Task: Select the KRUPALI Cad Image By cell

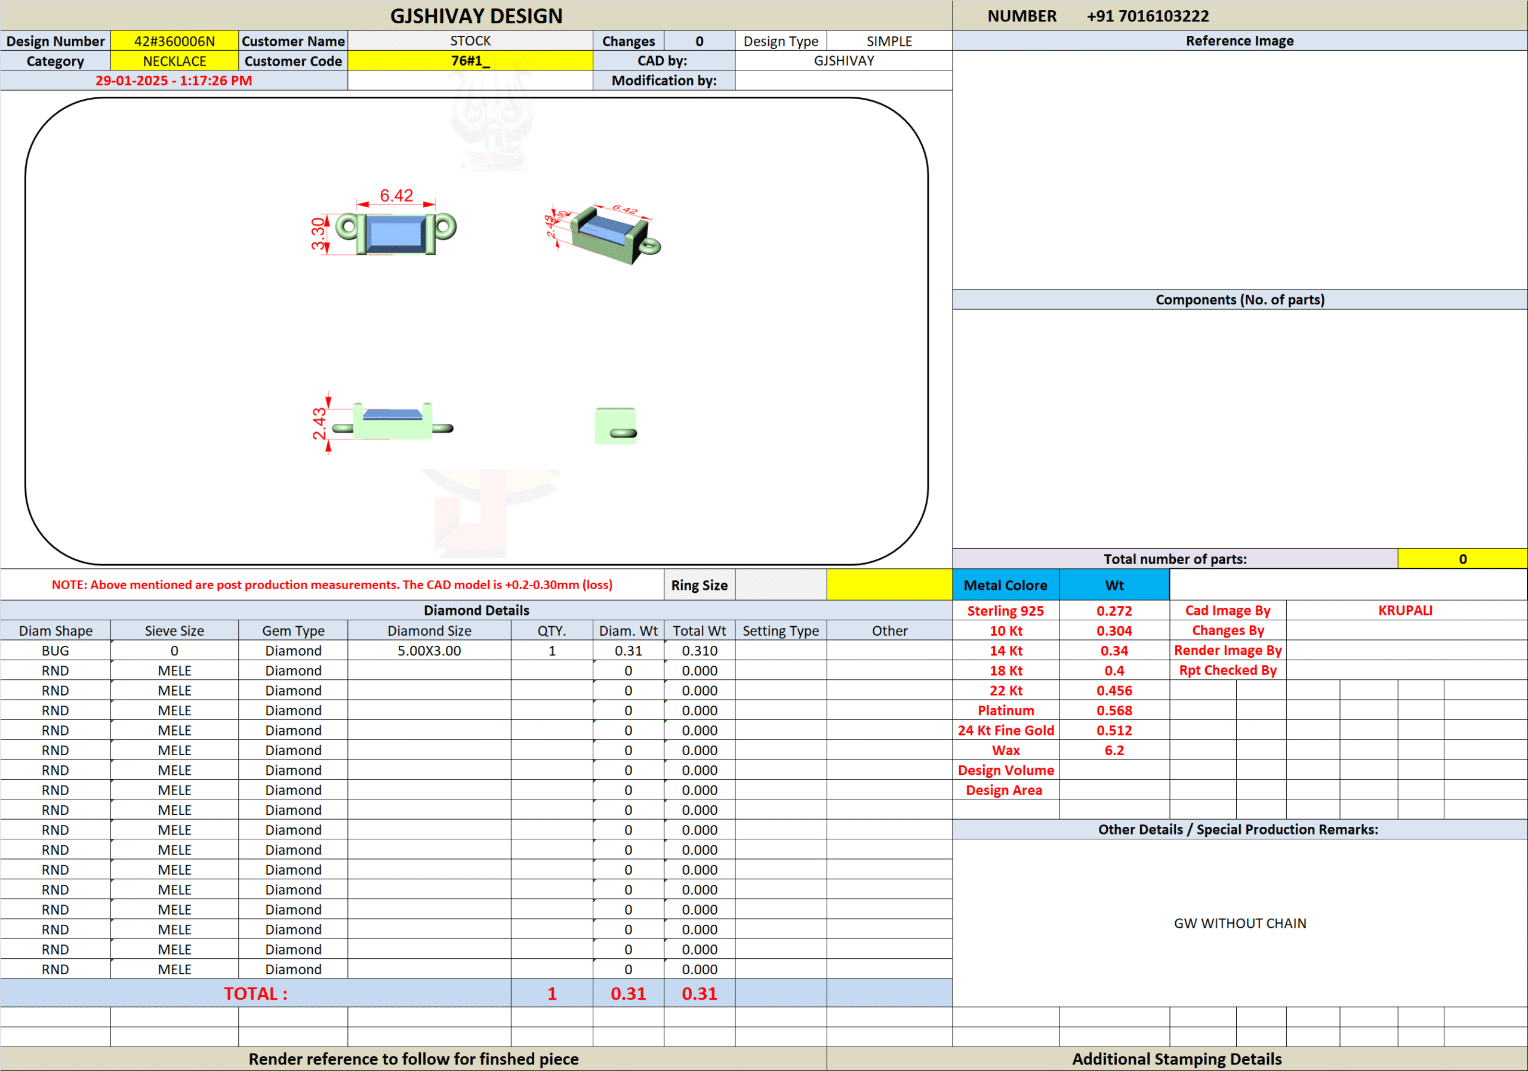Action: 1405,610
